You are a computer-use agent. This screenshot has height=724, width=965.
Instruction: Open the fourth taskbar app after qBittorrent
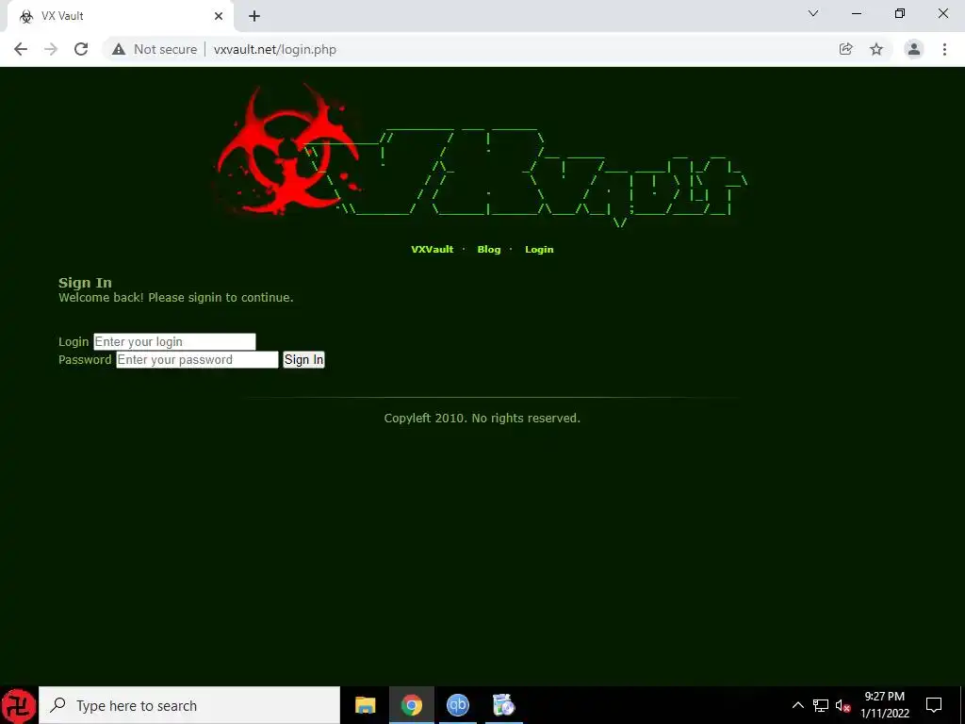(x=503, y=705)
